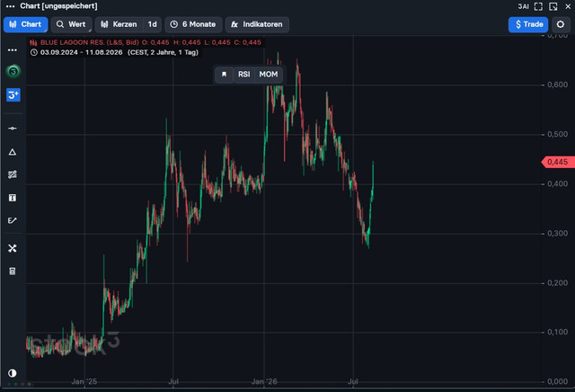Click the Jan '25 time axis label
Image resolution: width=575 pixels, height=392 pixels.
(84, 382)
